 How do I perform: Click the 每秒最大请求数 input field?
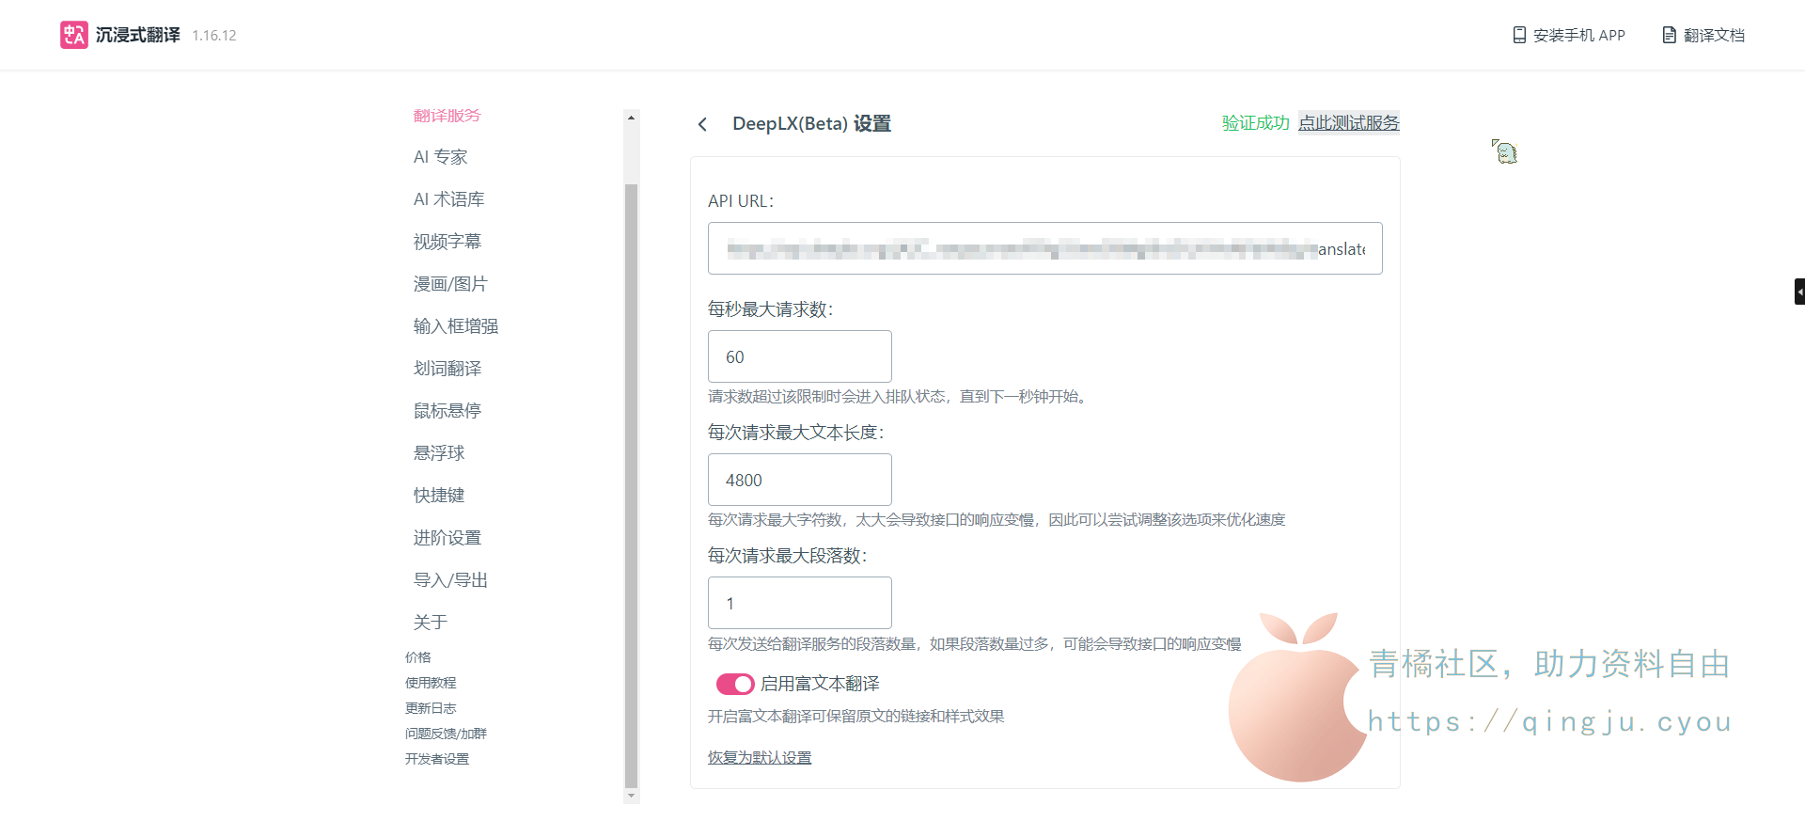(x=800, y=356)
